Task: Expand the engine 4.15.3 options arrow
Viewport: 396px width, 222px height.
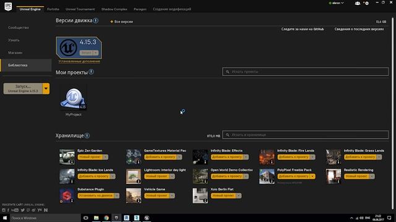Action: [96, 52]
